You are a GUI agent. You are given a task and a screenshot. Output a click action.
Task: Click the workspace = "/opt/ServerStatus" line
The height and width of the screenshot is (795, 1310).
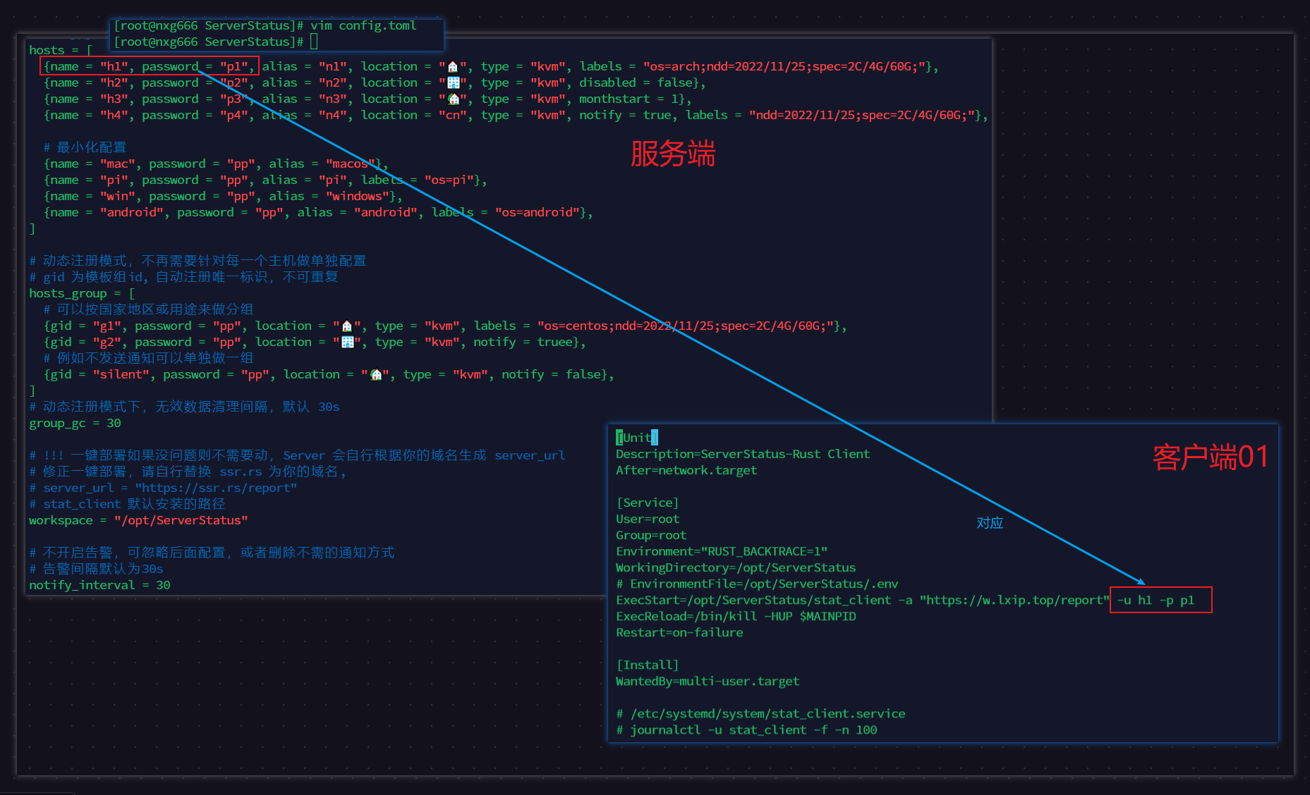tap(138, 520)
